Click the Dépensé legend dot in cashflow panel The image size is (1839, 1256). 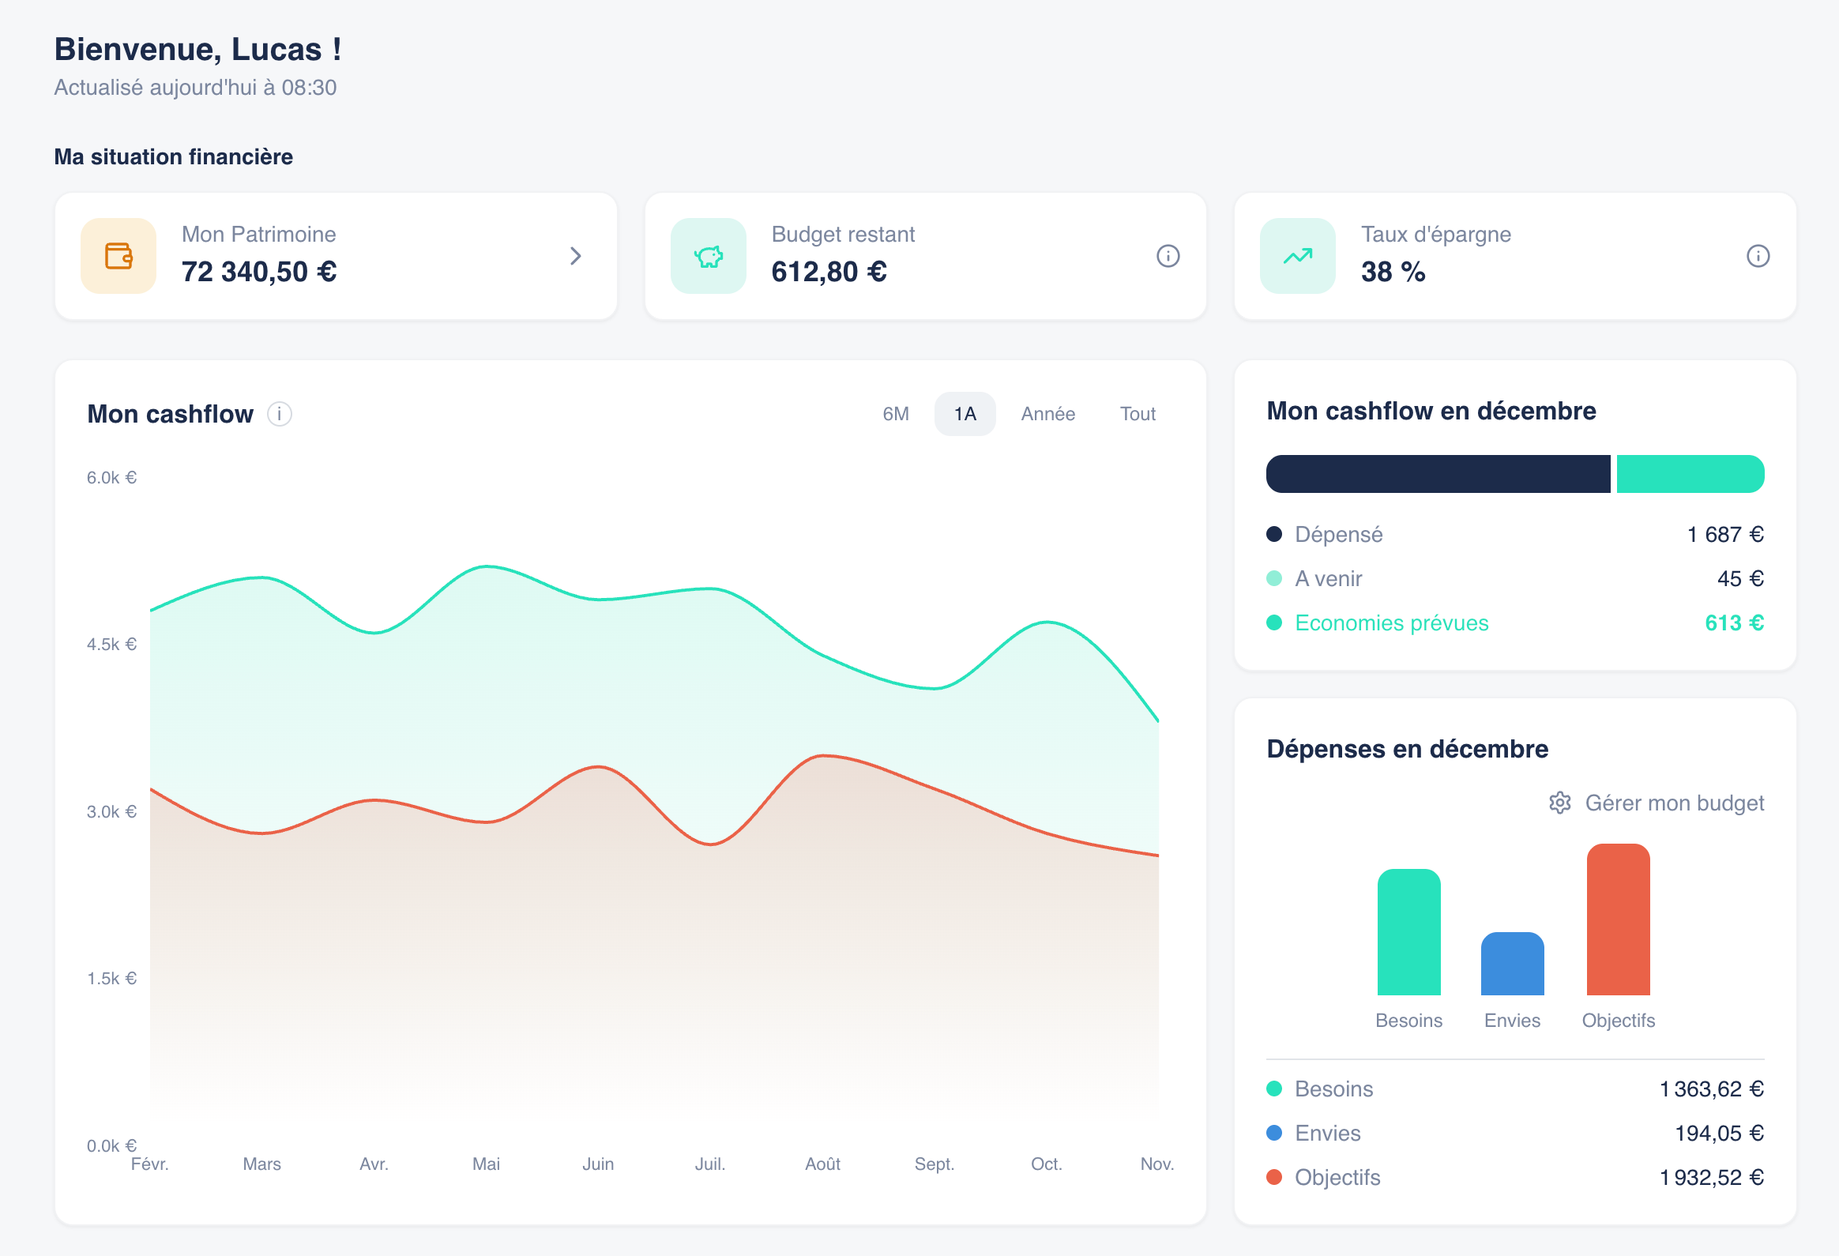click(1274, 534)
